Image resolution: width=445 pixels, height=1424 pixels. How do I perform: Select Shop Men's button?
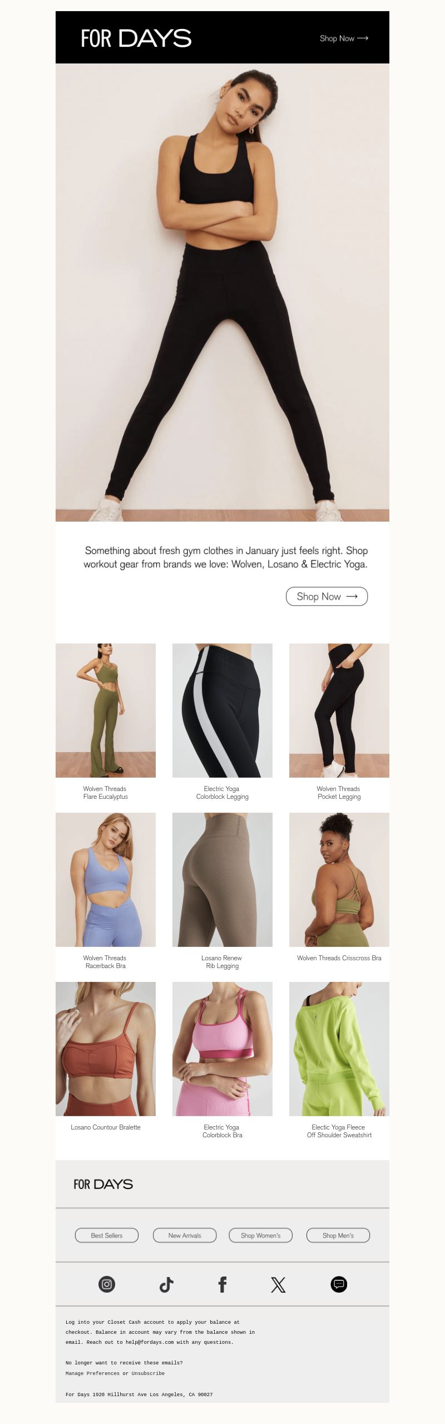338,1235
